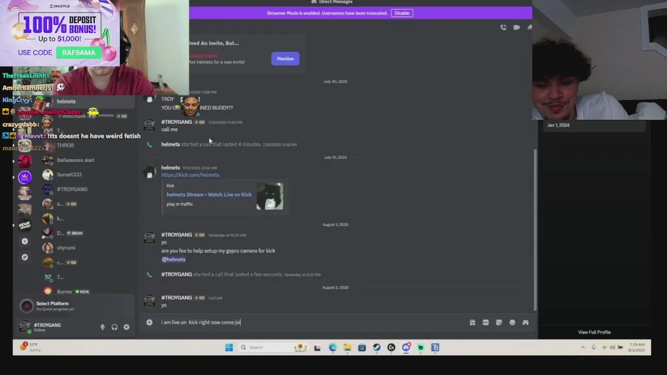The width and height of the screenshot is (667, 375).
Task: Open the purple crown server icon
Action: [24, 177]
